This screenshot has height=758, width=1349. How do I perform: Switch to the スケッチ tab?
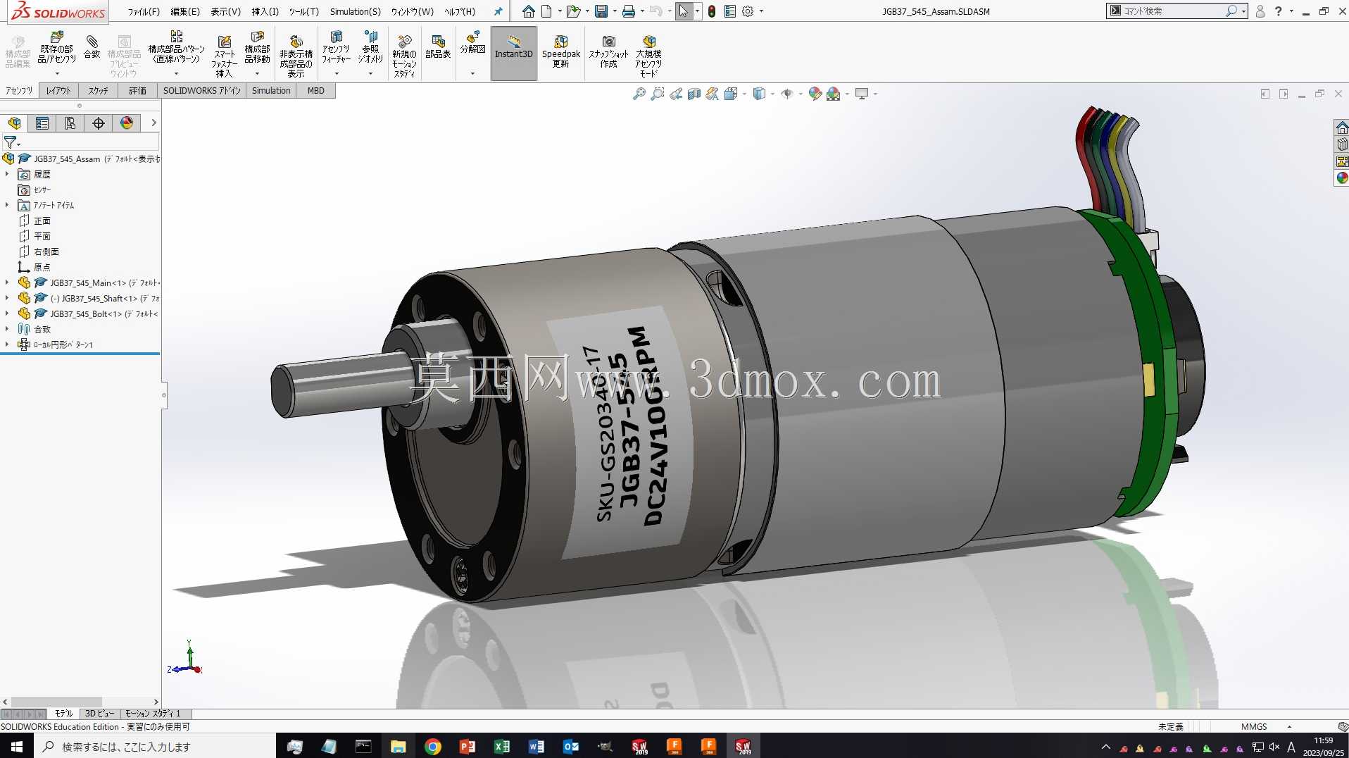98,90
